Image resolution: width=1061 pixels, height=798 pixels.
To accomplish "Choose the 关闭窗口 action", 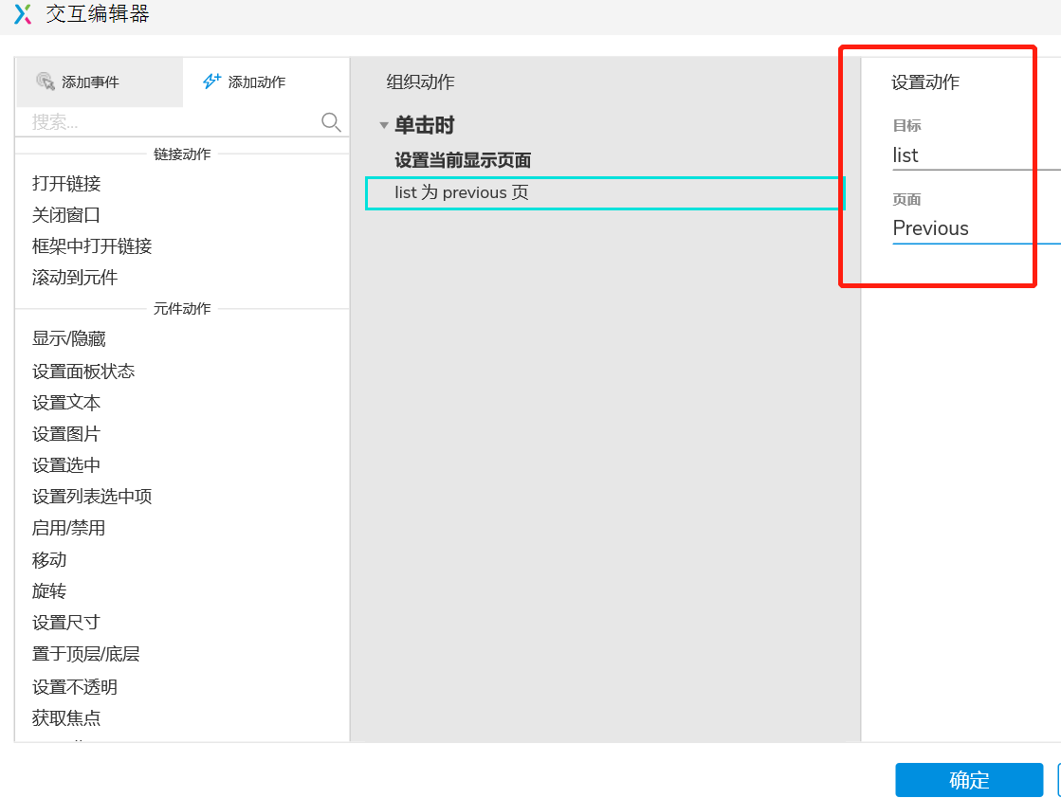I will click(x=66, y=215).
